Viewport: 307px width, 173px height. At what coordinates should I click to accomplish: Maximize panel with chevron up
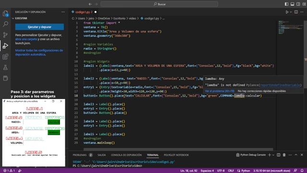296,155
